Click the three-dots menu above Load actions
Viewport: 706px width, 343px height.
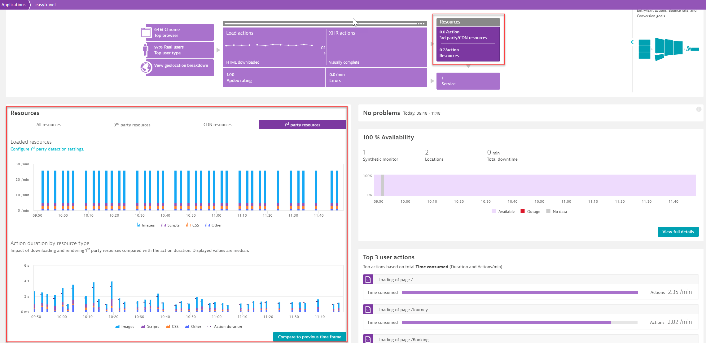pyautogui.click(x=421, y=23)
